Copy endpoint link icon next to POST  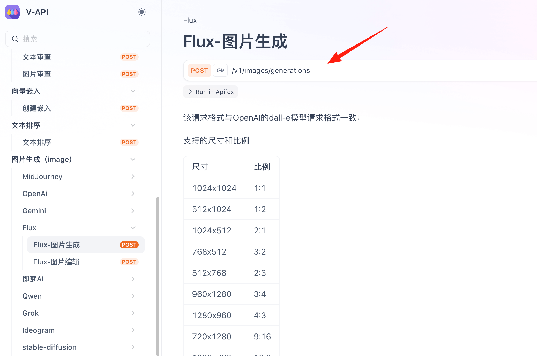point(220,70)
